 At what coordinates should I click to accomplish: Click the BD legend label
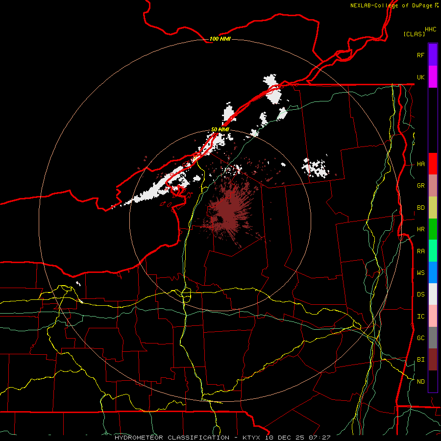[420, 208]
